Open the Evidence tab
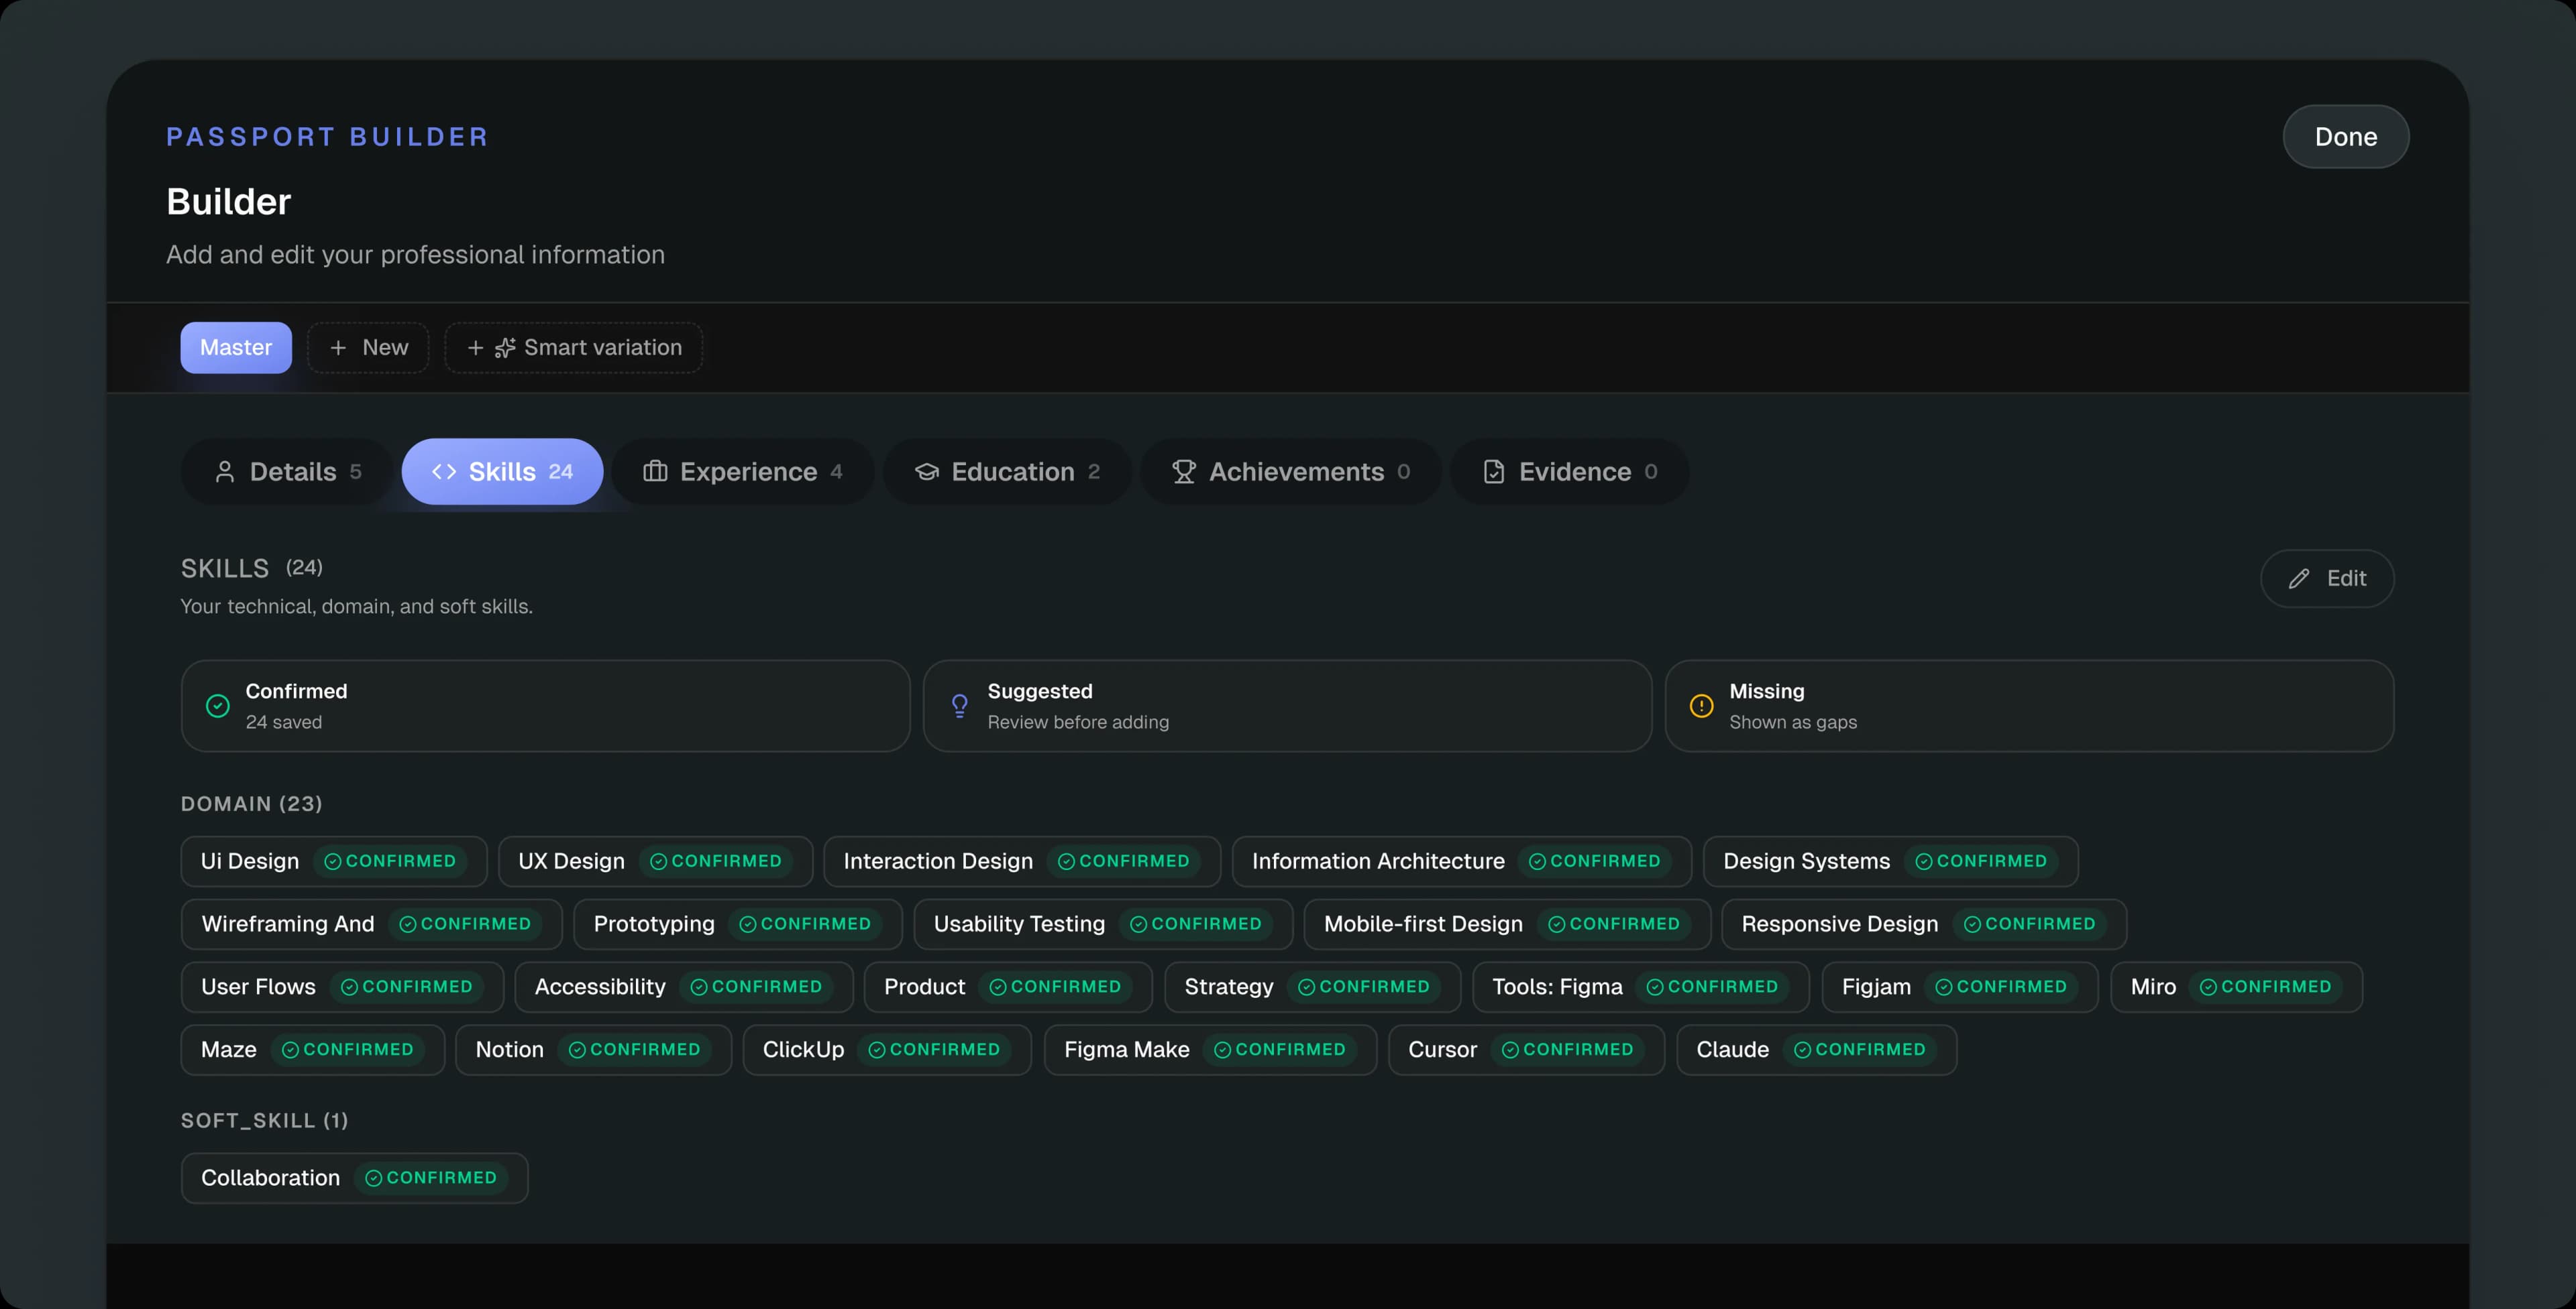 coord(1570,472)
